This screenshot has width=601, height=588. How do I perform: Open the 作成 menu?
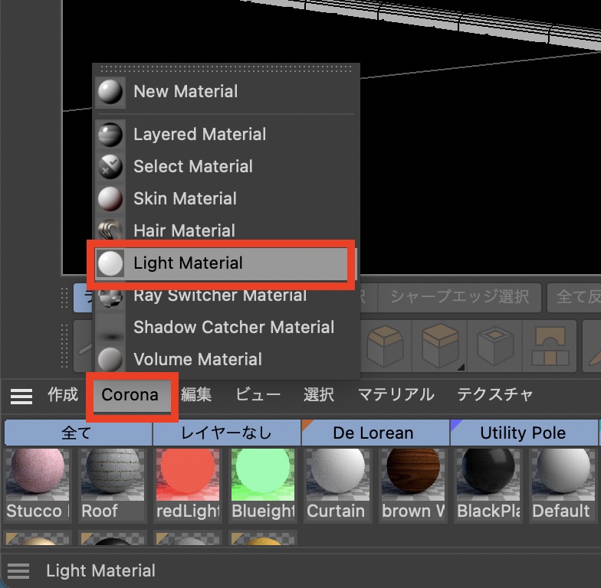point(63,395)
